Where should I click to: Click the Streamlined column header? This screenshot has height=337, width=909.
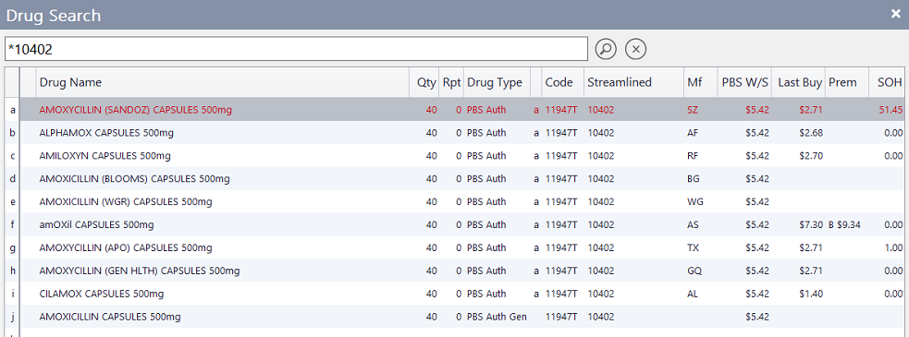(x=633, y=82)
